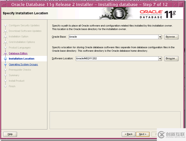Screen dimensions: 186x141
Task: Click the Configure Security Updates step
Action: pos(24,25)
